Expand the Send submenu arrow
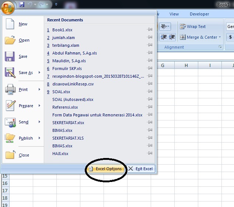This screenshot has height=207, width=234. (x=39, y=122)
